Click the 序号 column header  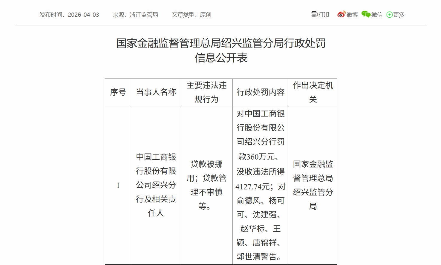coord(118,92)
